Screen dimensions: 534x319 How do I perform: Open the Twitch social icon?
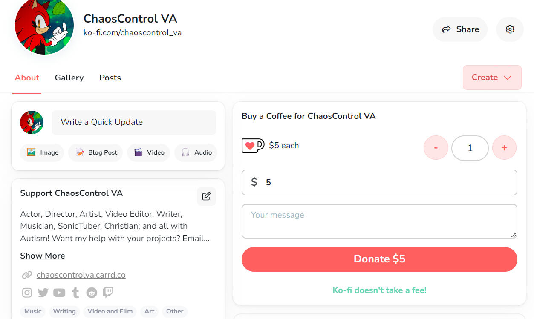coord(108,293)
